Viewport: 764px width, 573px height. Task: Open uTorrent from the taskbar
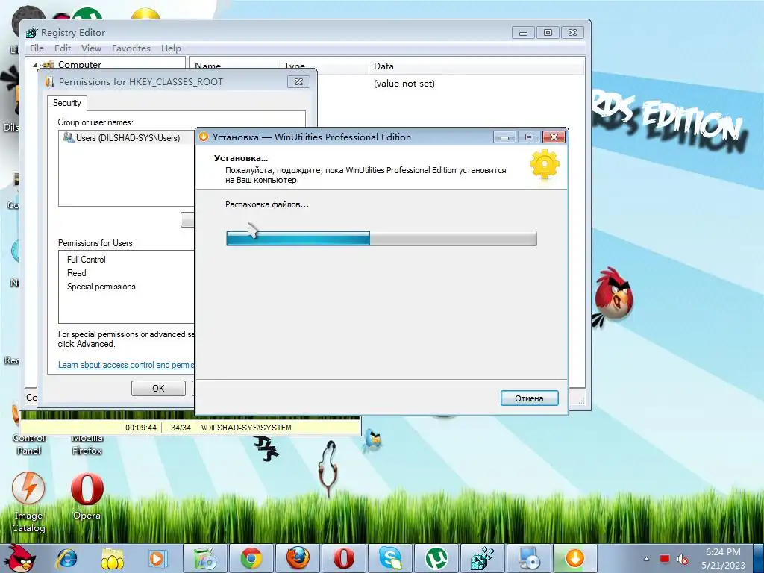(436, 558)
